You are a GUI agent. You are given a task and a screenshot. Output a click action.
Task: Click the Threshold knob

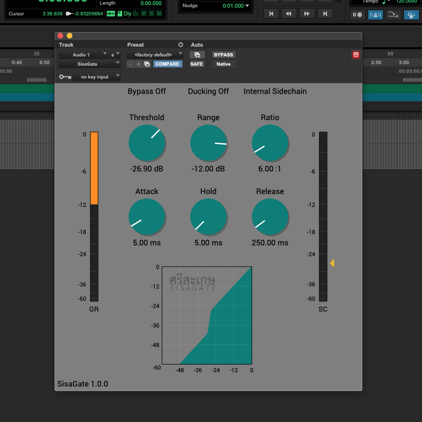click(147, 143)
